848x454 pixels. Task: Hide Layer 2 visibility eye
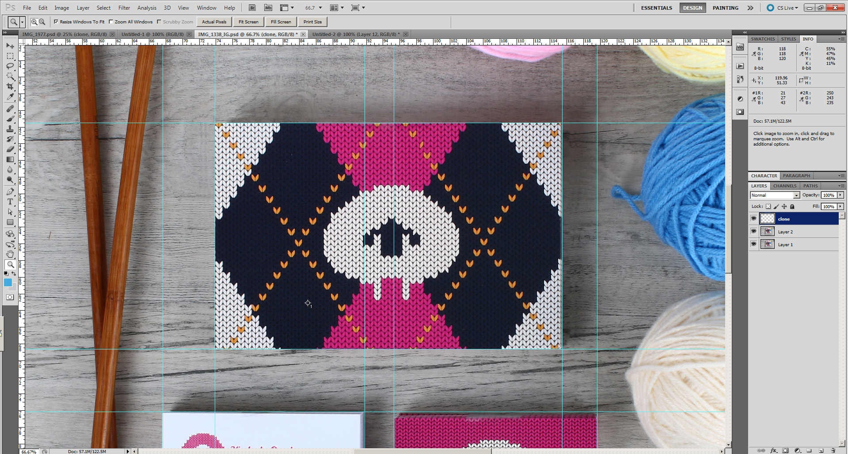(x=753, y=231)
